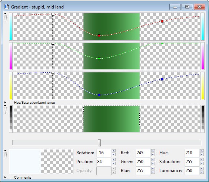Select the blue node at curve bottom
Image resolution: width=209 pixels, height=182 pixels.
click(99, 95)
